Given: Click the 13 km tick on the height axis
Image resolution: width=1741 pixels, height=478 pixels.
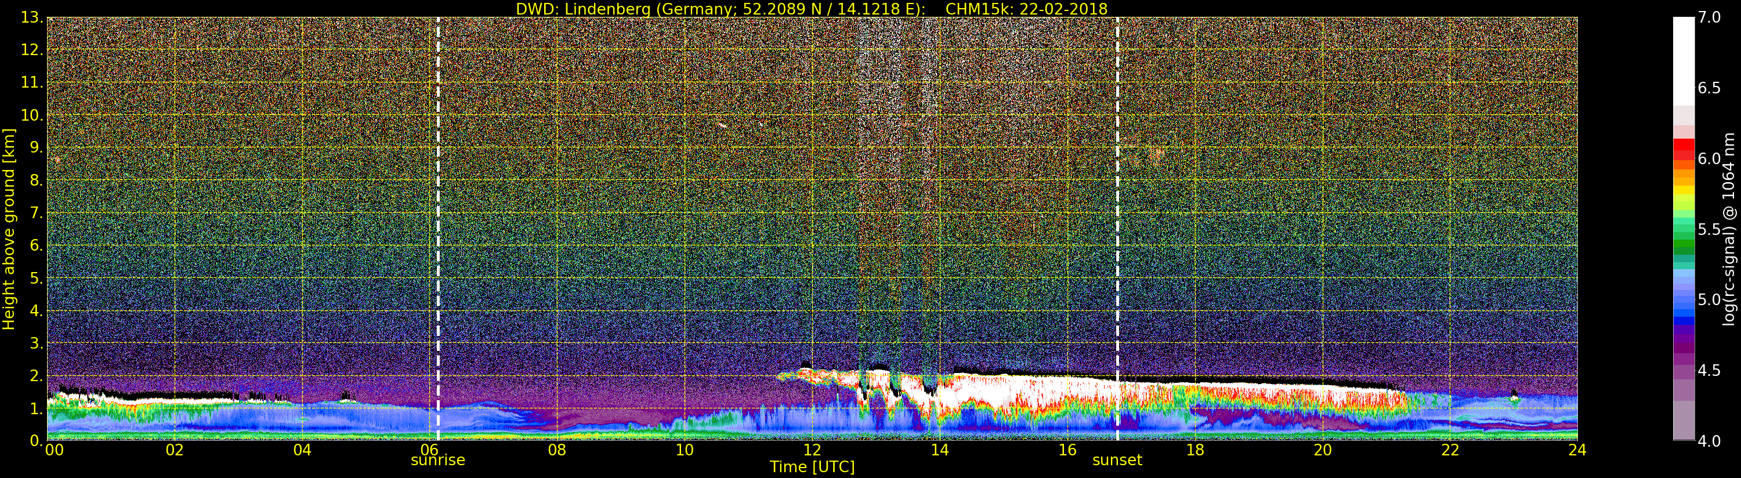Looking at the screenshot, I should pyautogui.click(x=31, y=17).
